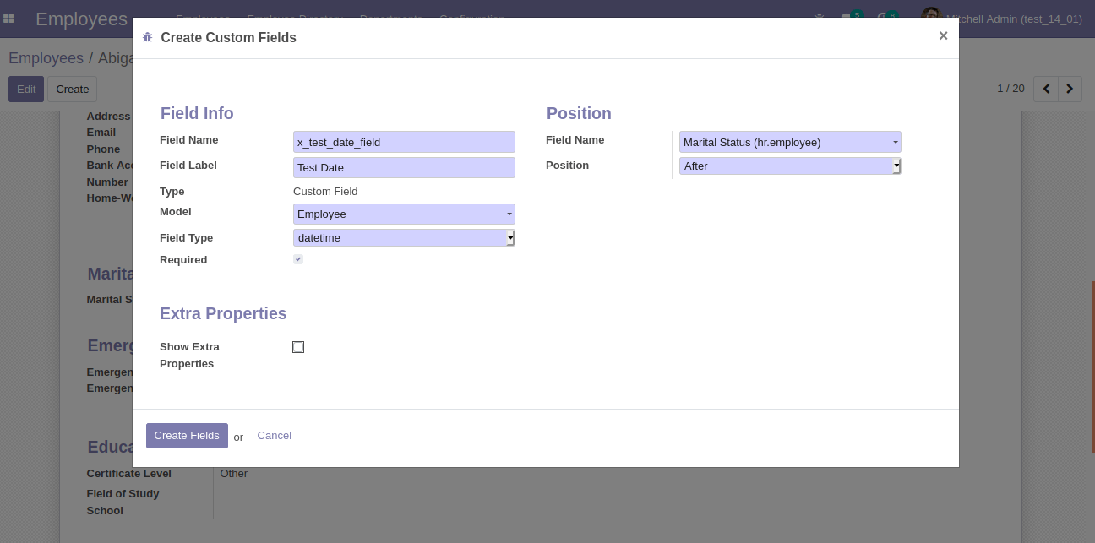Go to previous employee record arrow

1047,89
